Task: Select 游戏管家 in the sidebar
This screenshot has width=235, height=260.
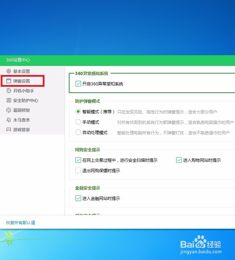Action: coord(22,130)
